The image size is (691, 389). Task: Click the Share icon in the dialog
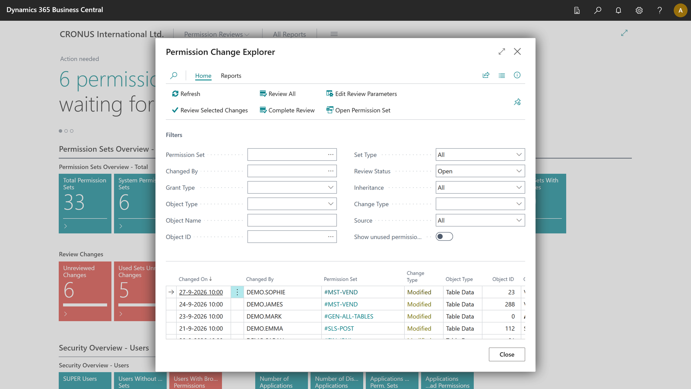tap(486, 75)
